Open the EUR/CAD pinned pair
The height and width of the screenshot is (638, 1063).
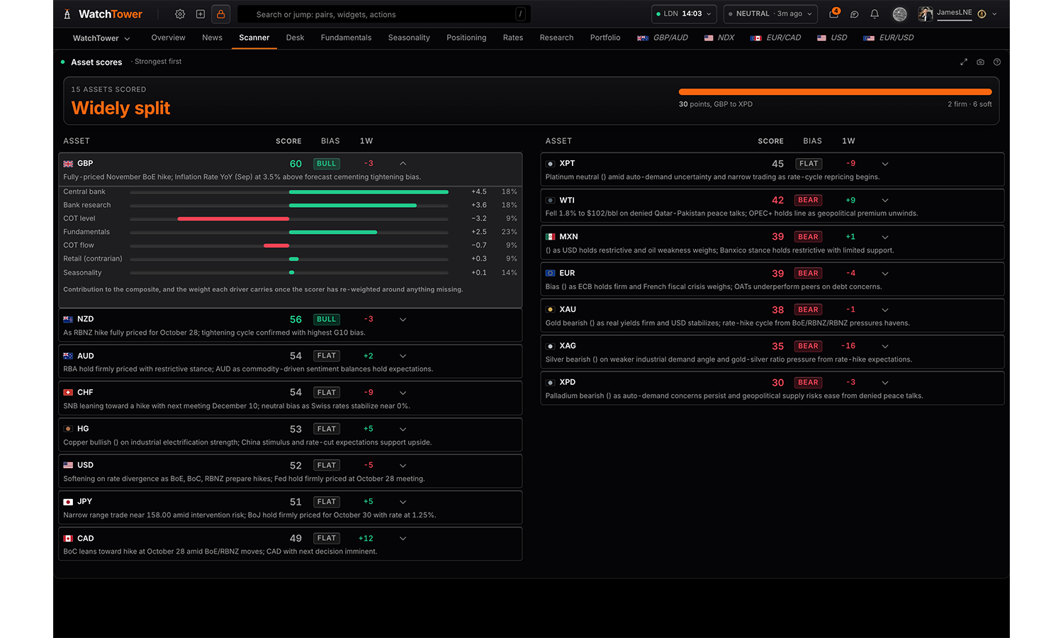pos(775,38)
